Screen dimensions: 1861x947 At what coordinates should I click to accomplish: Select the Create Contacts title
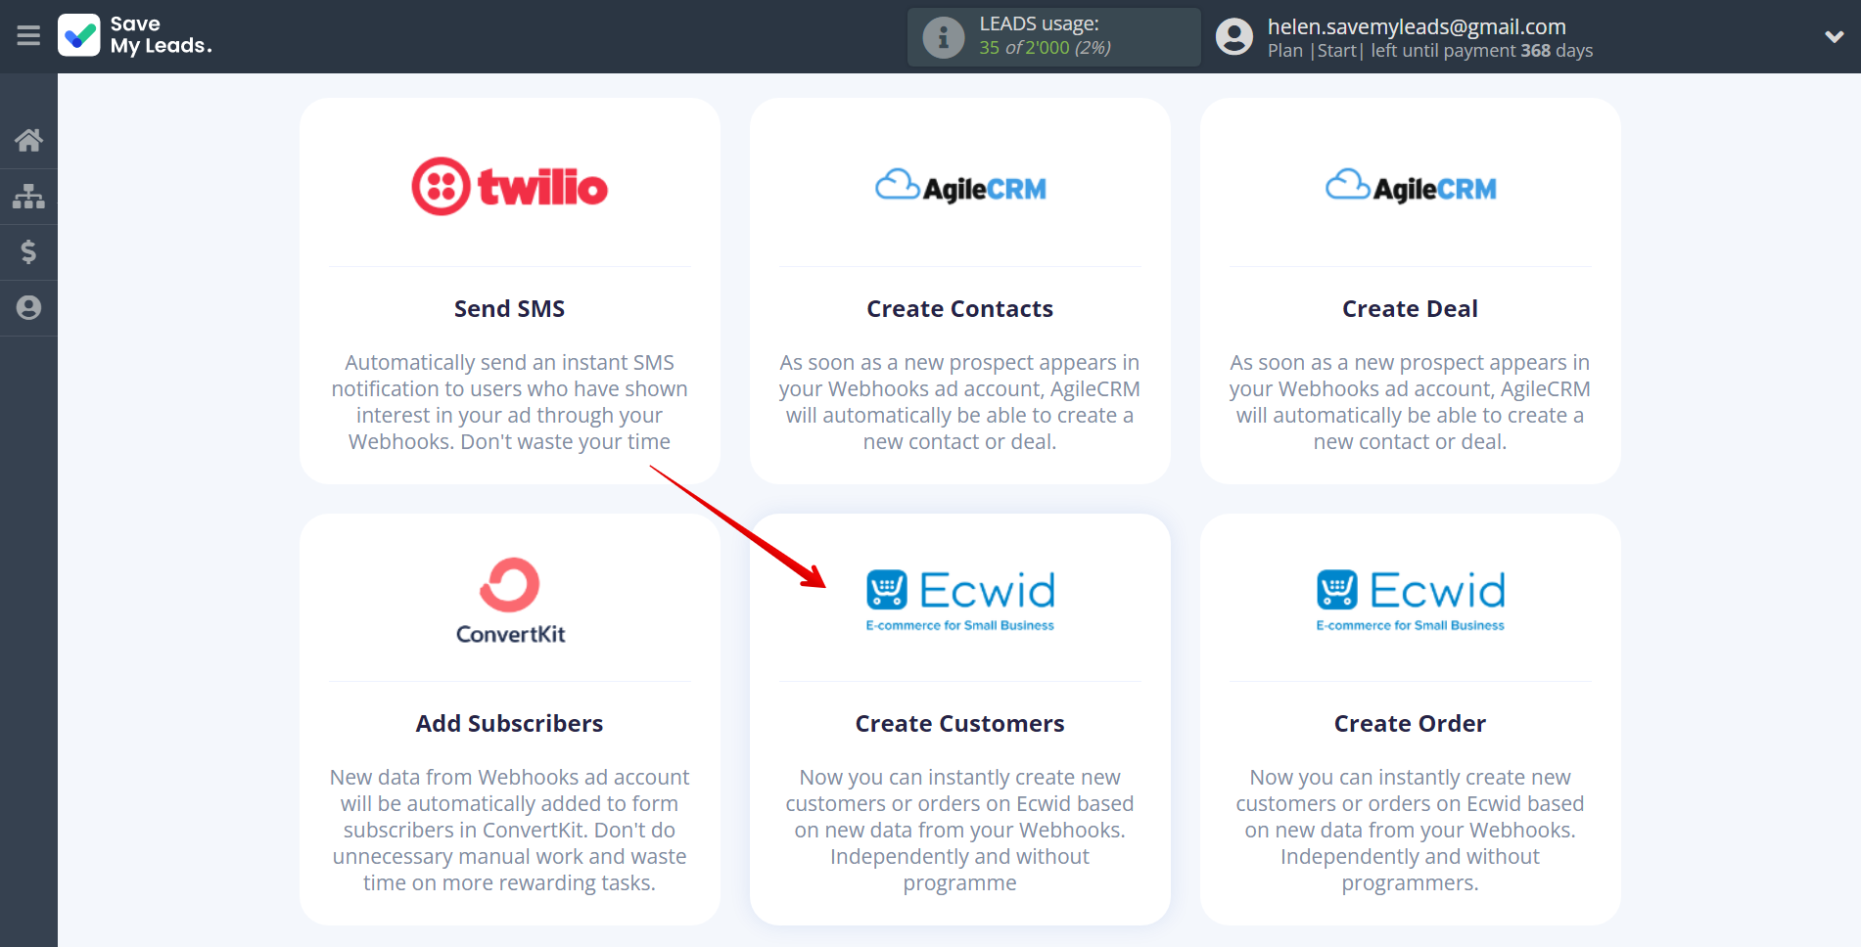(x=960, y=309)
